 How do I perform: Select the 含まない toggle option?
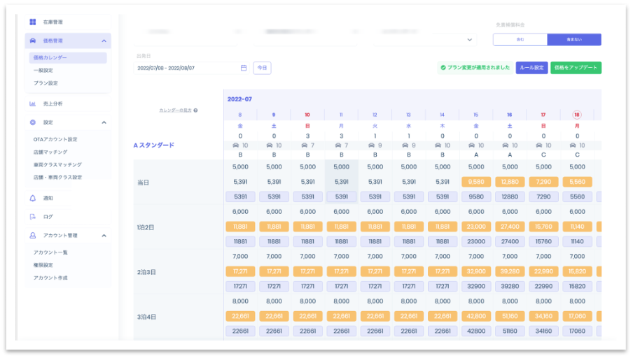[x=573, y=40]
